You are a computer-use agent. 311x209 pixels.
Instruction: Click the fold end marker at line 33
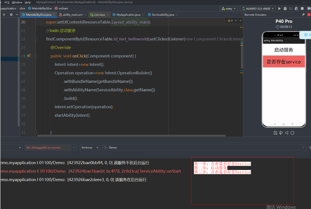tap(36, 132)
